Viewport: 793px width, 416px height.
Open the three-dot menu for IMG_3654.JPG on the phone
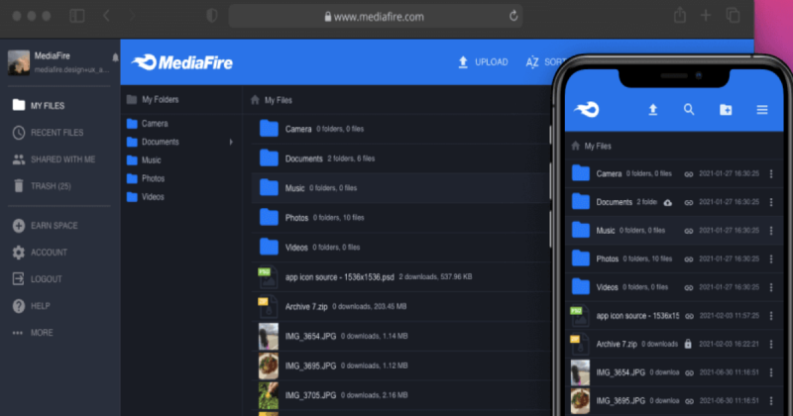(771, 372)
